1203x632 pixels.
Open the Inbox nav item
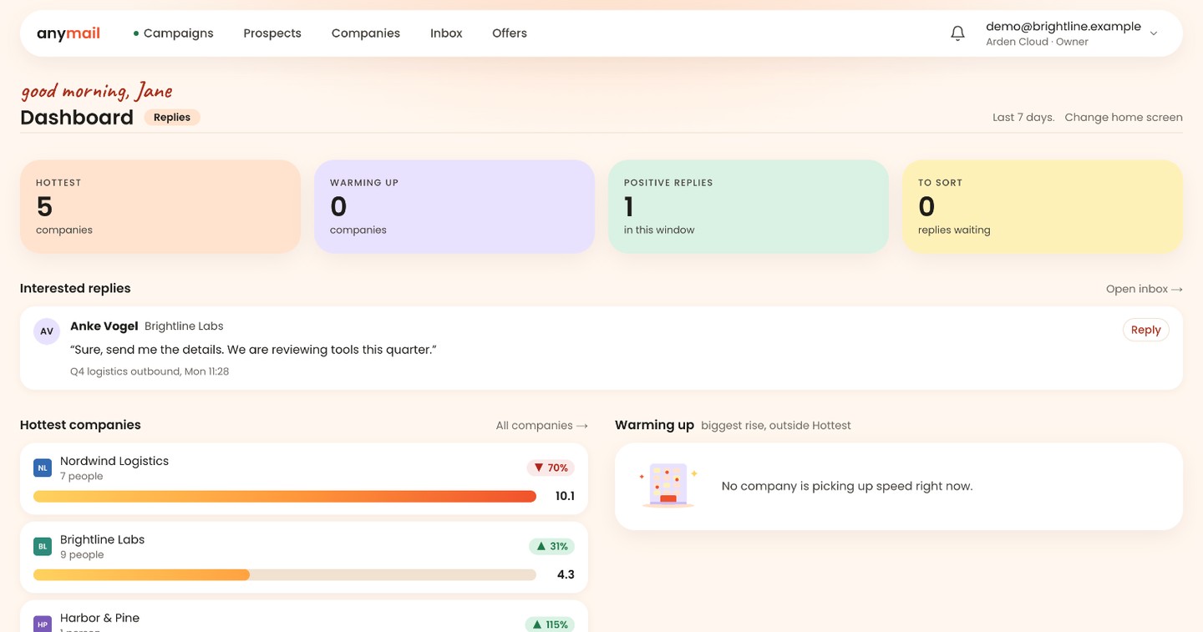(x=446, y=33)
